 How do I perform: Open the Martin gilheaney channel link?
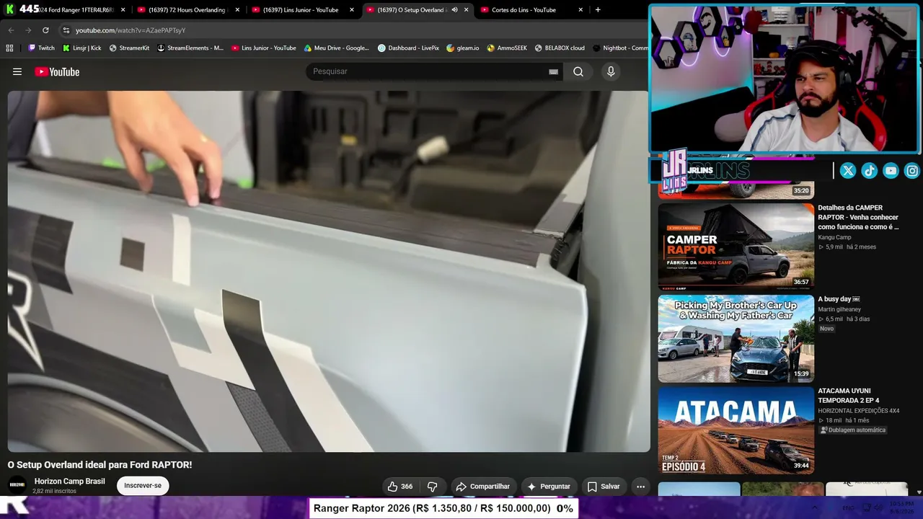[x=839, y=309]
